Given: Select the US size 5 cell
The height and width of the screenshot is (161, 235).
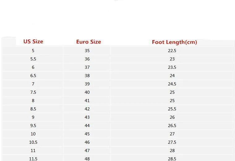Looking at the screenshot, I should point(33,51).
